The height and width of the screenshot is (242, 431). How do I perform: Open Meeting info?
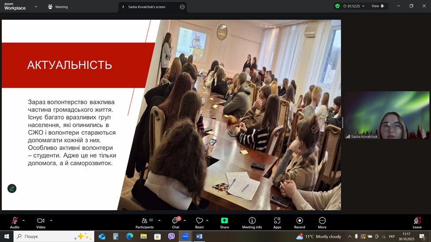(x=252, y=222)
